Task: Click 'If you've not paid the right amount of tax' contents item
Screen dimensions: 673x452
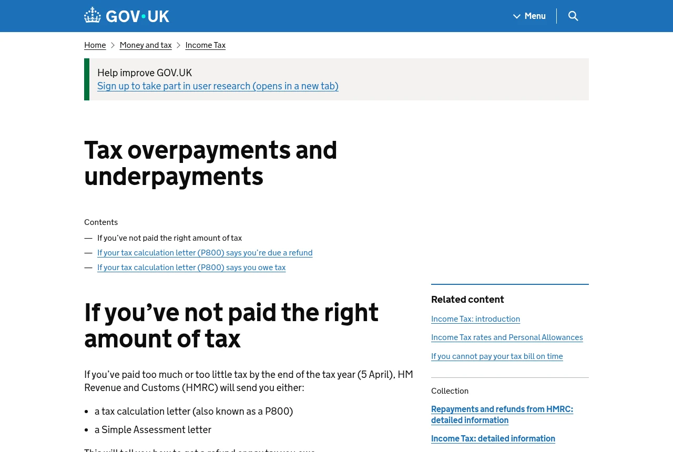Action: (x=169, y=238)
